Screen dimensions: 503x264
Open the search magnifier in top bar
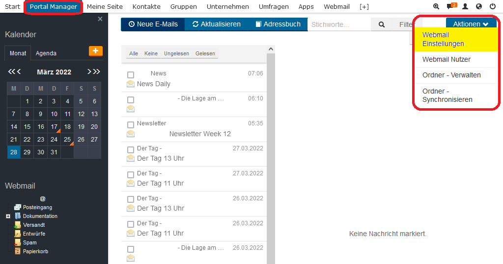coord(436,6)
